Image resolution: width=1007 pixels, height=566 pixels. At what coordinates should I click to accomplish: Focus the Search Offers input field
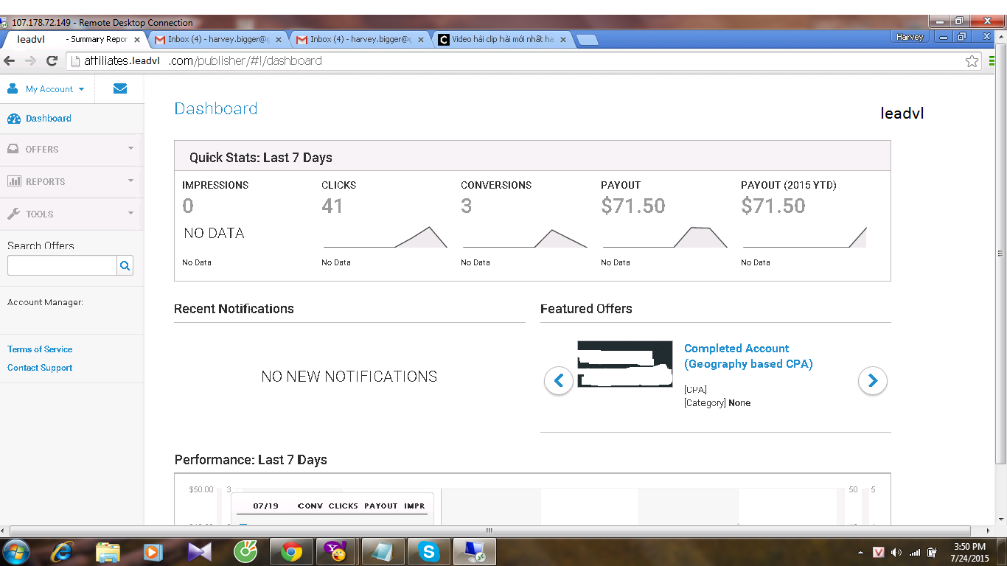click(x=62, y=266)
